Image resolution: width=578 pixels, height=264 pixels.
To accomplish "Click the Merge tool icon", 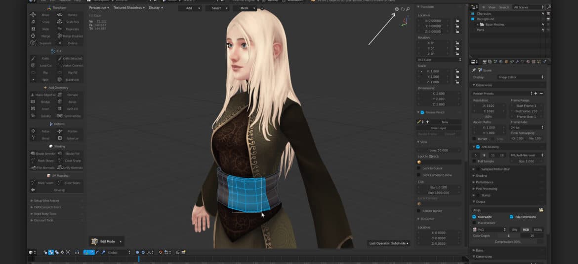I will (33, 36).
